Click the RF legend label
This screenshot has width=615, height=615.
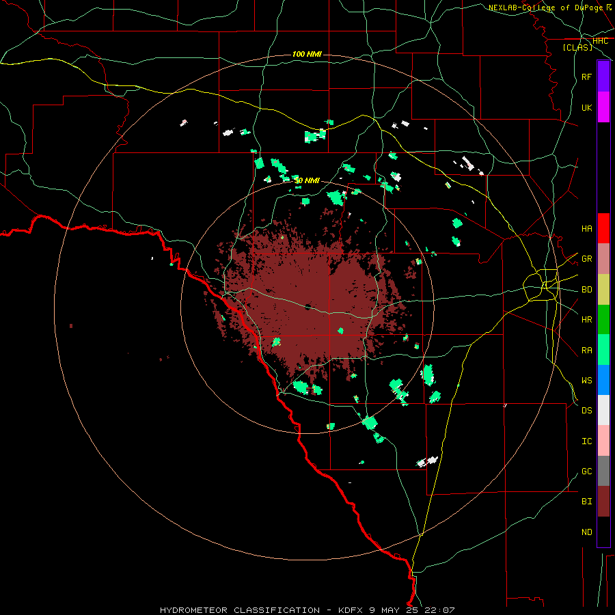click(x=586, y=77)
